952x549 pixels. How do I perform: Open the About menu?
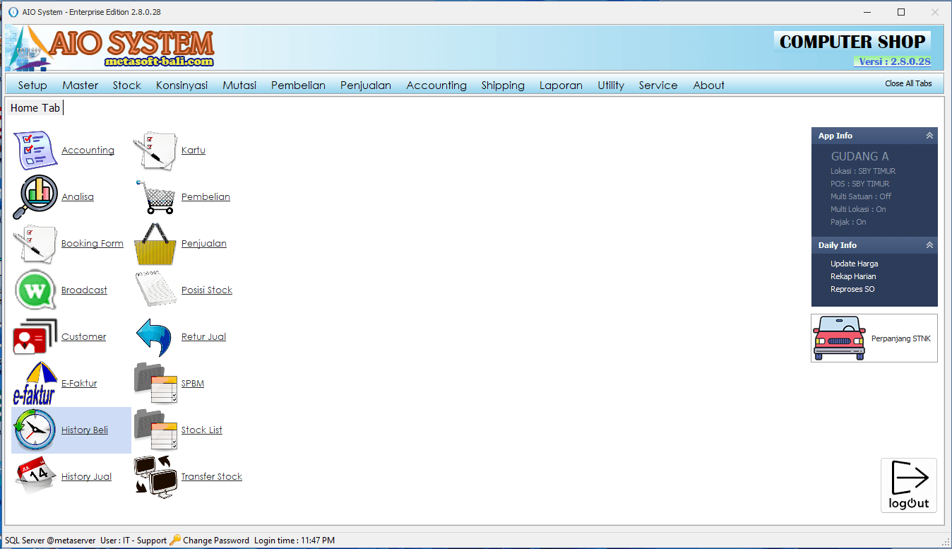coord(708,85)
